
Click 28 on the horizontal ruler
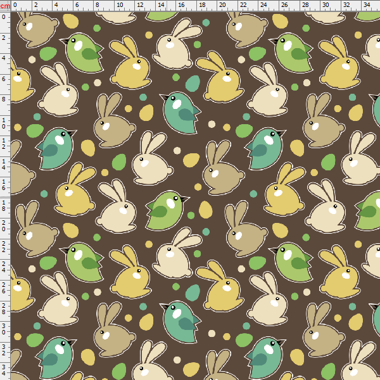coord(305,4)
